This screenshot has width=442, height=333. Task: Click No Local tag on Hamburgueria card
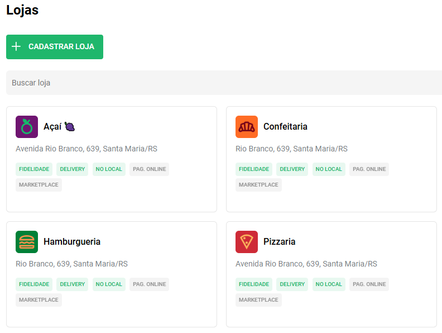[109, 284]
